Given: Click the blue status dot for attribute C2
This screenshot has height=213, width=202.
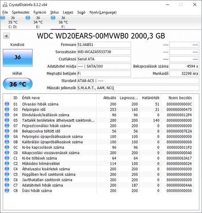Looking at the screenshot, I should pos(7,164).
